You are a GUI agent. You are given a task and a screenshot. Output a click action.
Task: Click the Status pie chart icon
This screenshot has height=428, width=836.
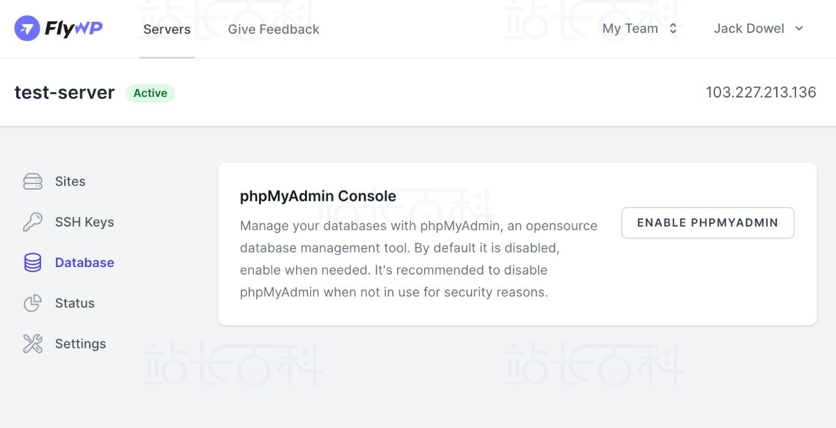coord(33,303)
